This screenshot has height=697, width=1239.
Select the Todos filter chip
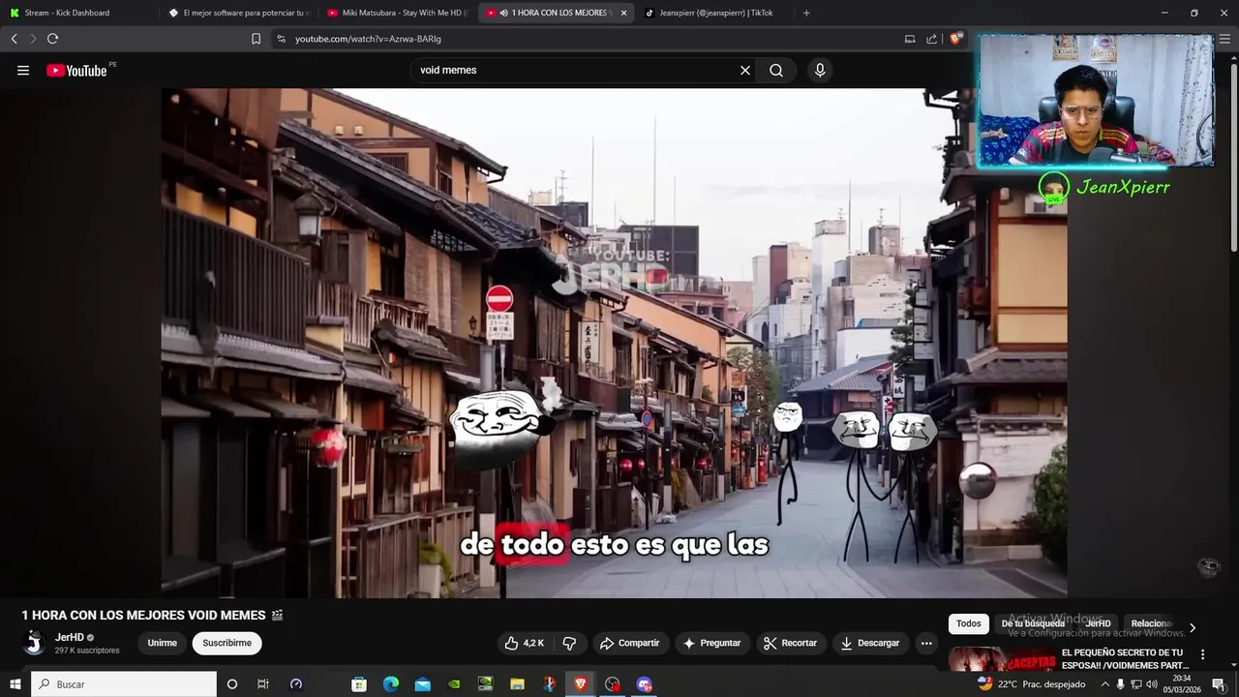click(x=969, y=623)
